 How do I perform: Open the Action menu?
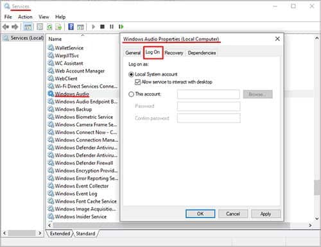(x=25, y=17)
